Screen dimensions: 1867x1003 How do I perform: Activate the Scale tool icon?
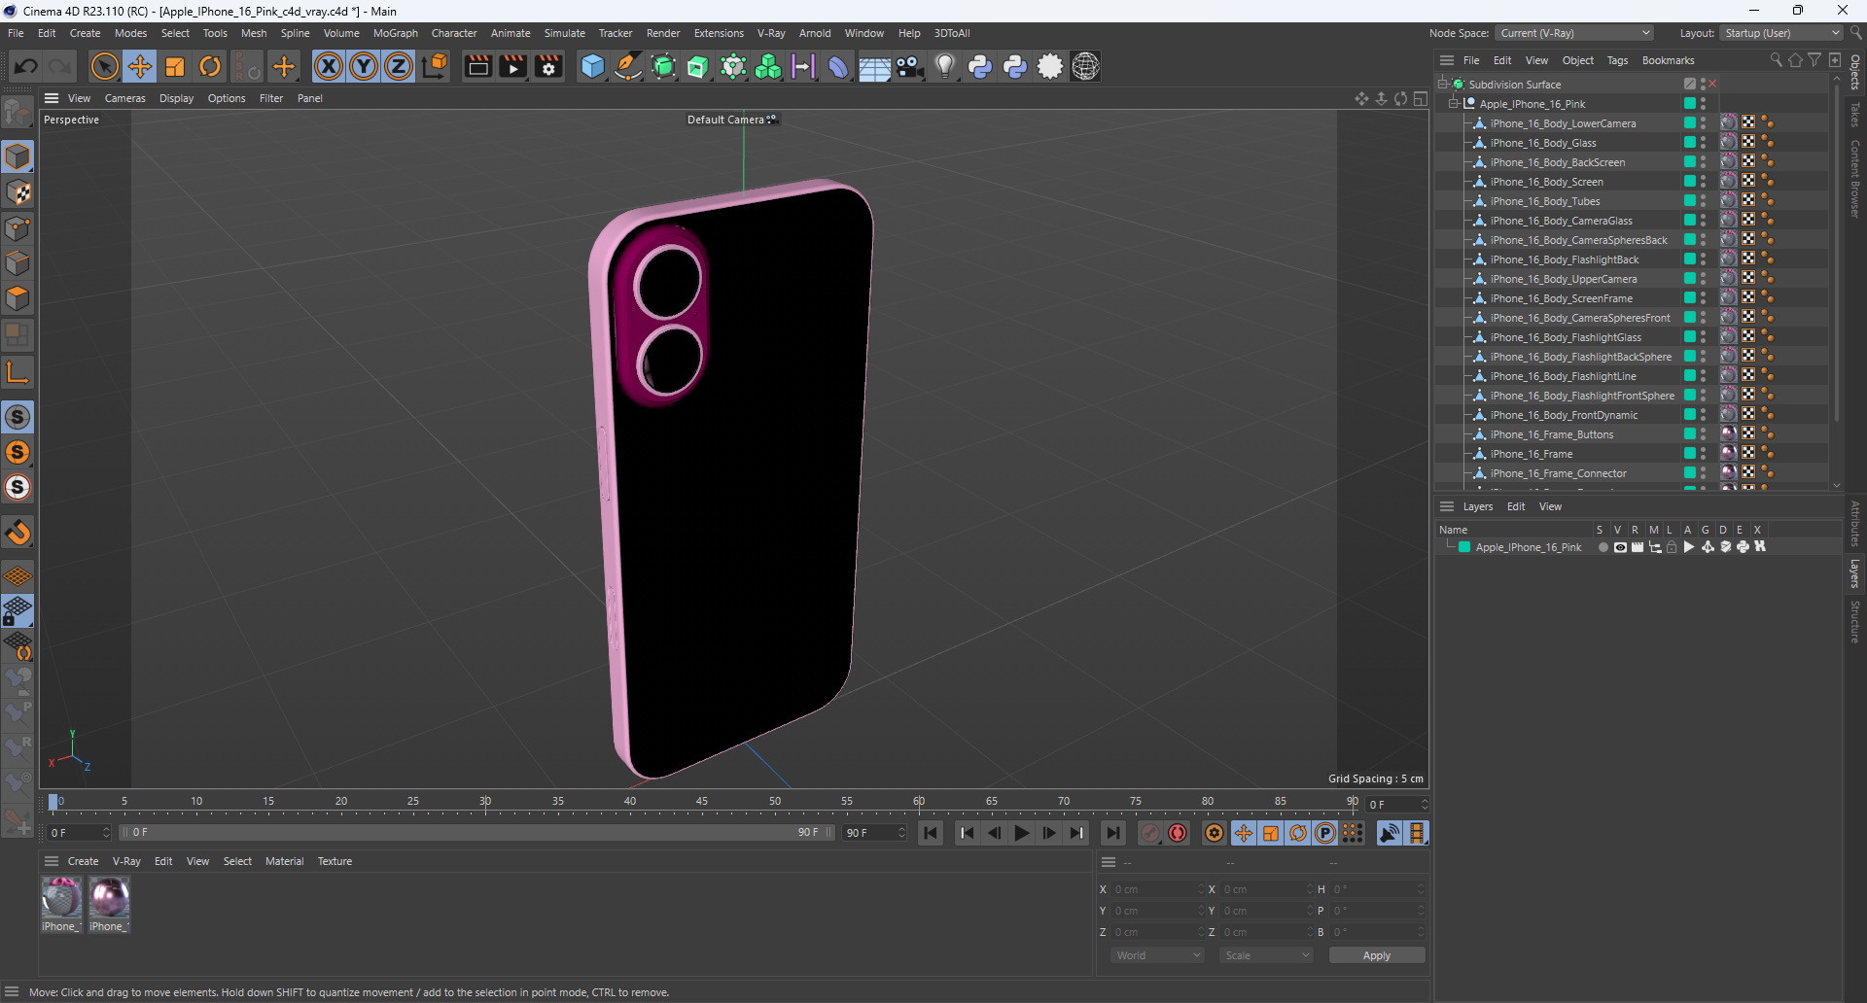click(175, 66)
